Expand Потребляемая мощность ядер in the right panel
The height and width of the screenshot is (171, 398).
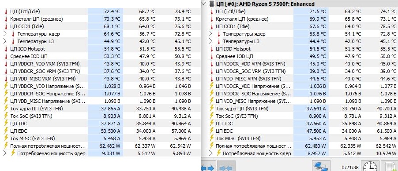click(x=210, y=153)
